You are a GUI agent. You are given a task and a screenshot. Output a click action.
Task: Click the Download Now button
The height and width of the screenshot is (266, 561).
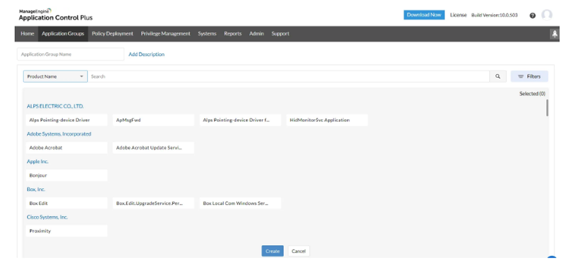(424, 15)
